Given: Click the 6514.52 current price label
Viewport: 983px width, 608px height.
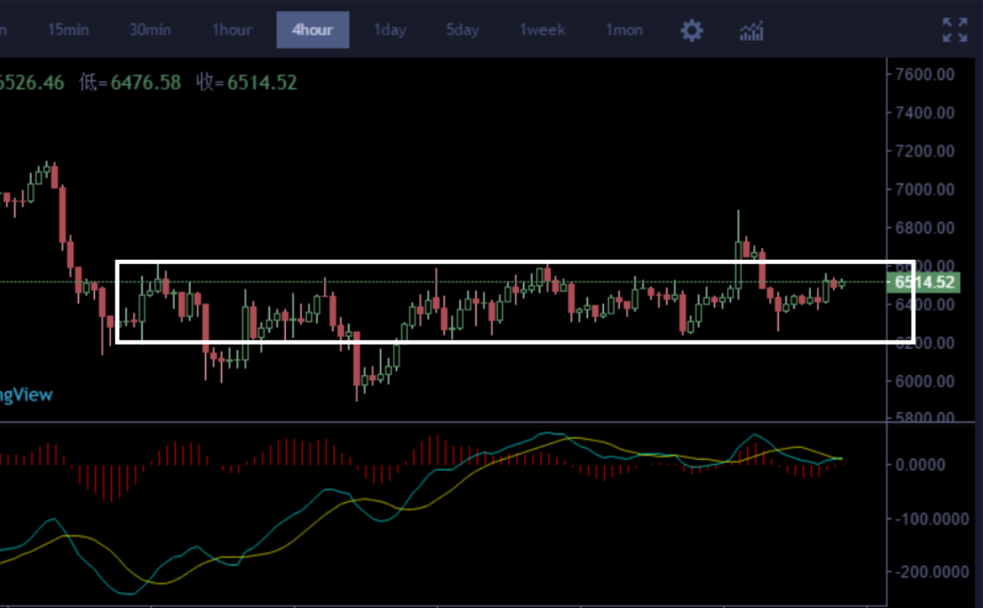Looking at the screenshot, I should coord(924,282).
